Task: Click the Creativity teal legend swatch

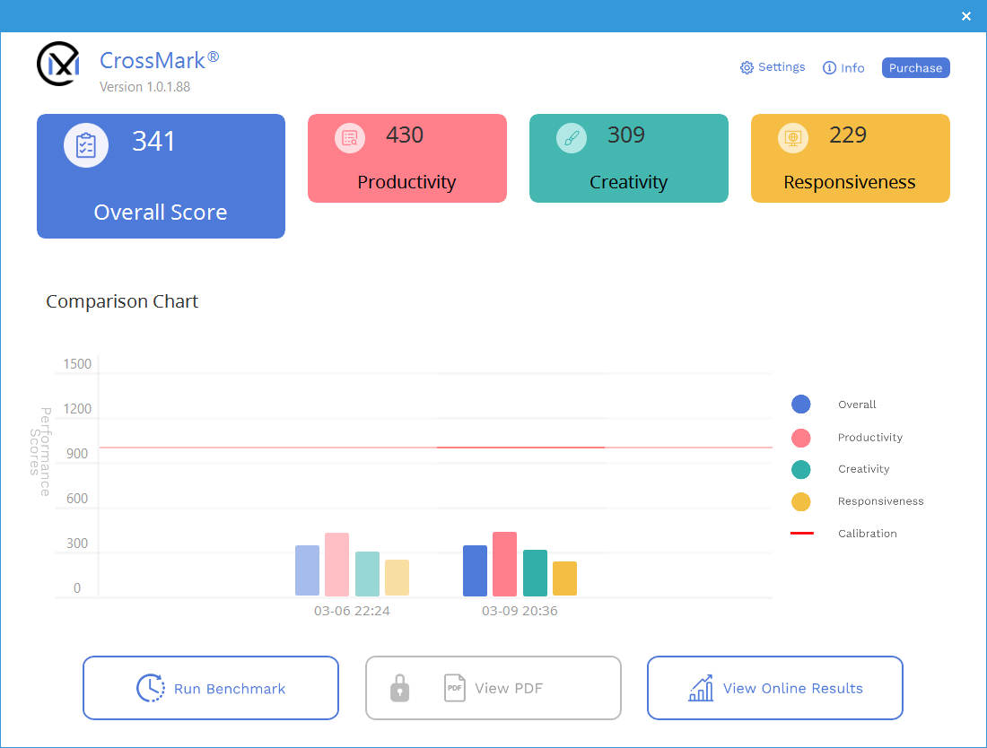Action: 800,469
